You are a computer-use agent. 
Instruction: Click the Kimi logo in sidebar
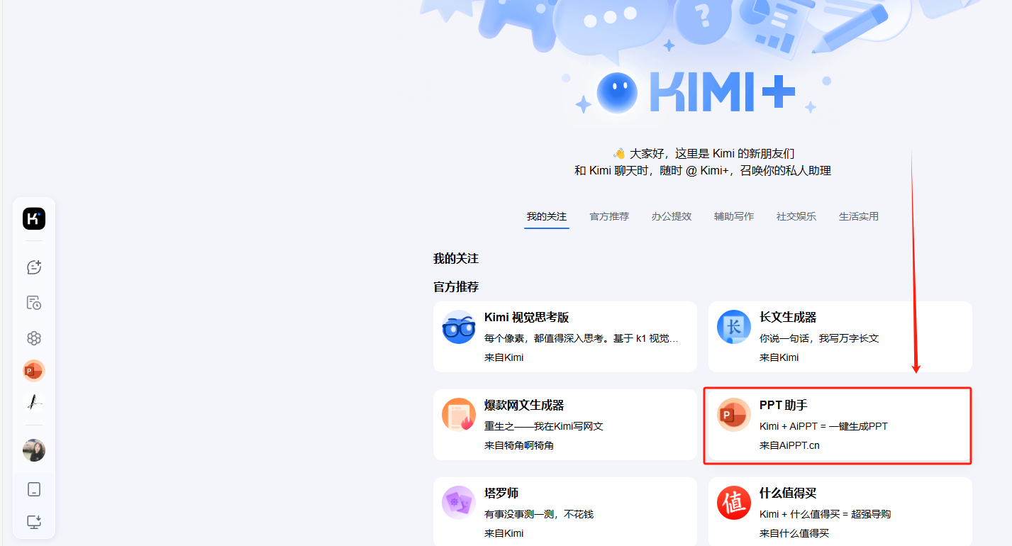(34, 219)
